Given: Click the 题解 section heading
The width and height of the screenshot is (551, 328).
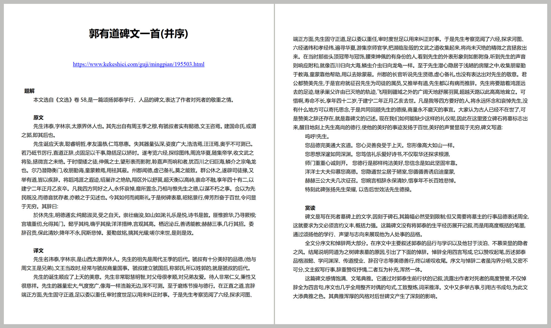Looking at the screenshot, I should 29,91.
